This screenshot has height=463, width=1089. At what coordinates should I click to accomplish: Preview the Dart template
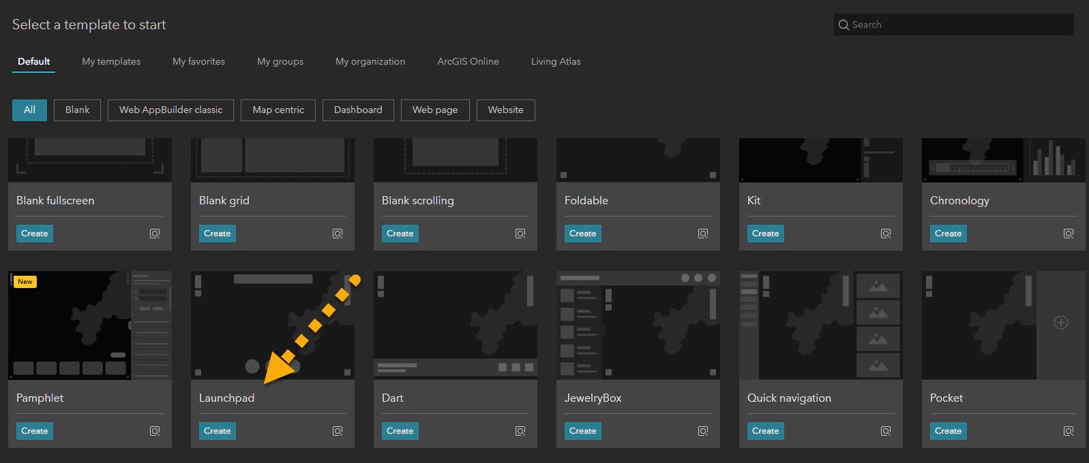520,431
